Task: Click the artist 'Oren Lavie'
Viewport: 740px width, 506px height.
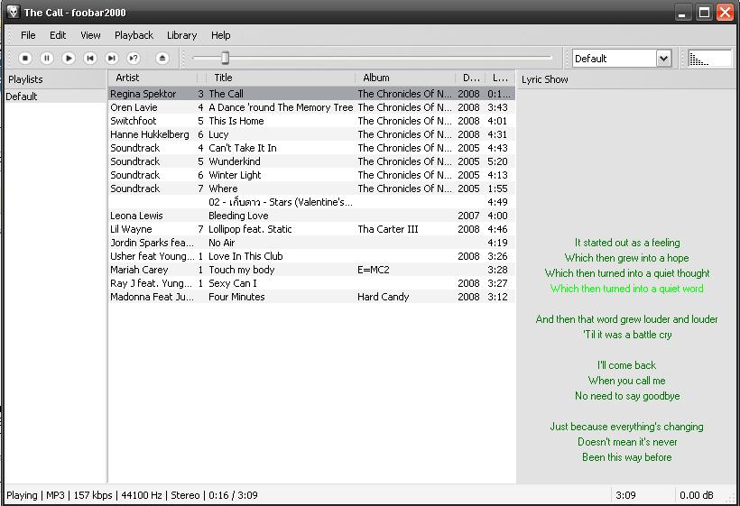Action: [x=134, y=107]
